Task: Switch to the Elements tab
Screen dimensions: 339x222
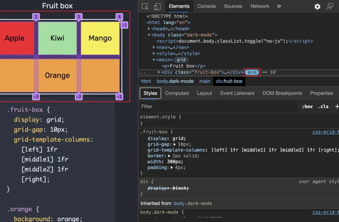Action: 179,6
